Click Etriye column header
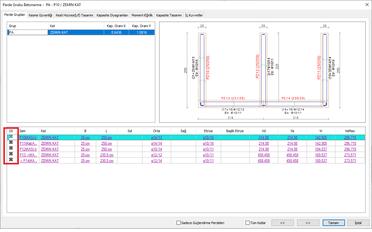This screenshot has height=232, width=372. (208, 131)
